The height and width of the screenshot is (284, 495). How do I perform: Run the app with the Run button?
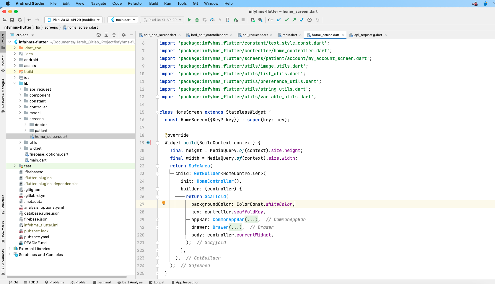tap(189, 20)
